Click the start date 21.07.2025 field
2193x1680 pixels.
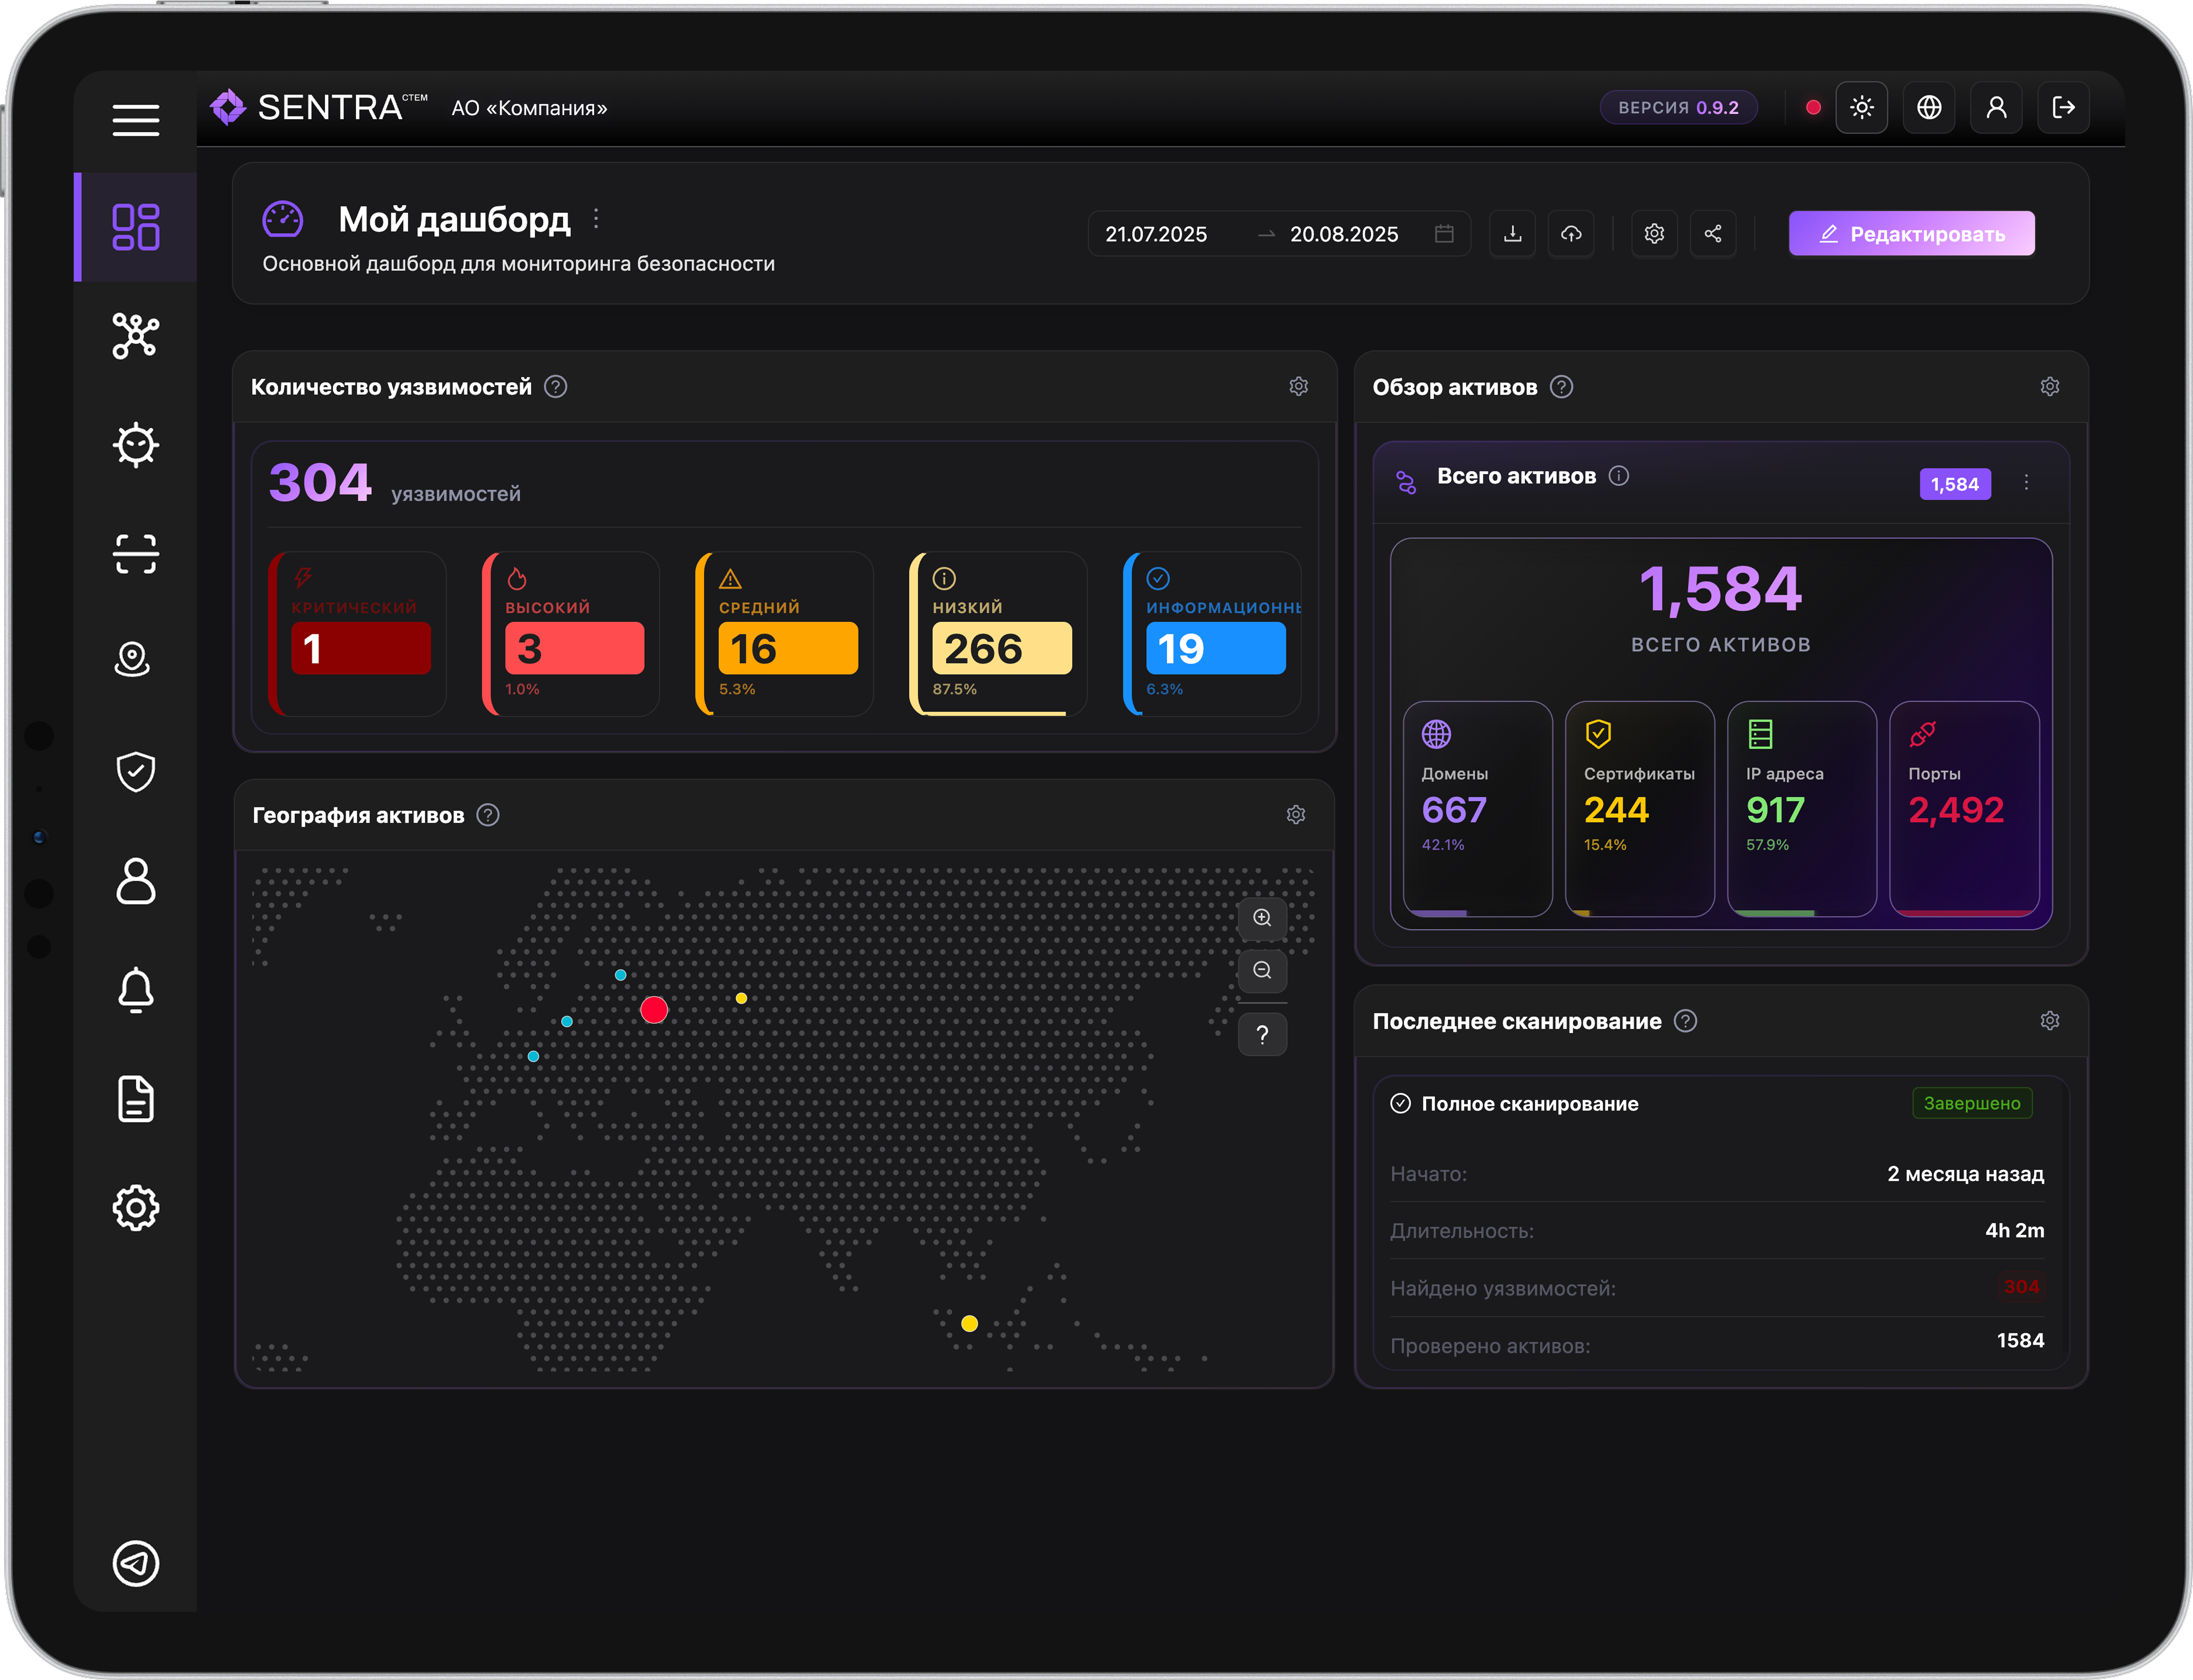[x=1156, y=234]
